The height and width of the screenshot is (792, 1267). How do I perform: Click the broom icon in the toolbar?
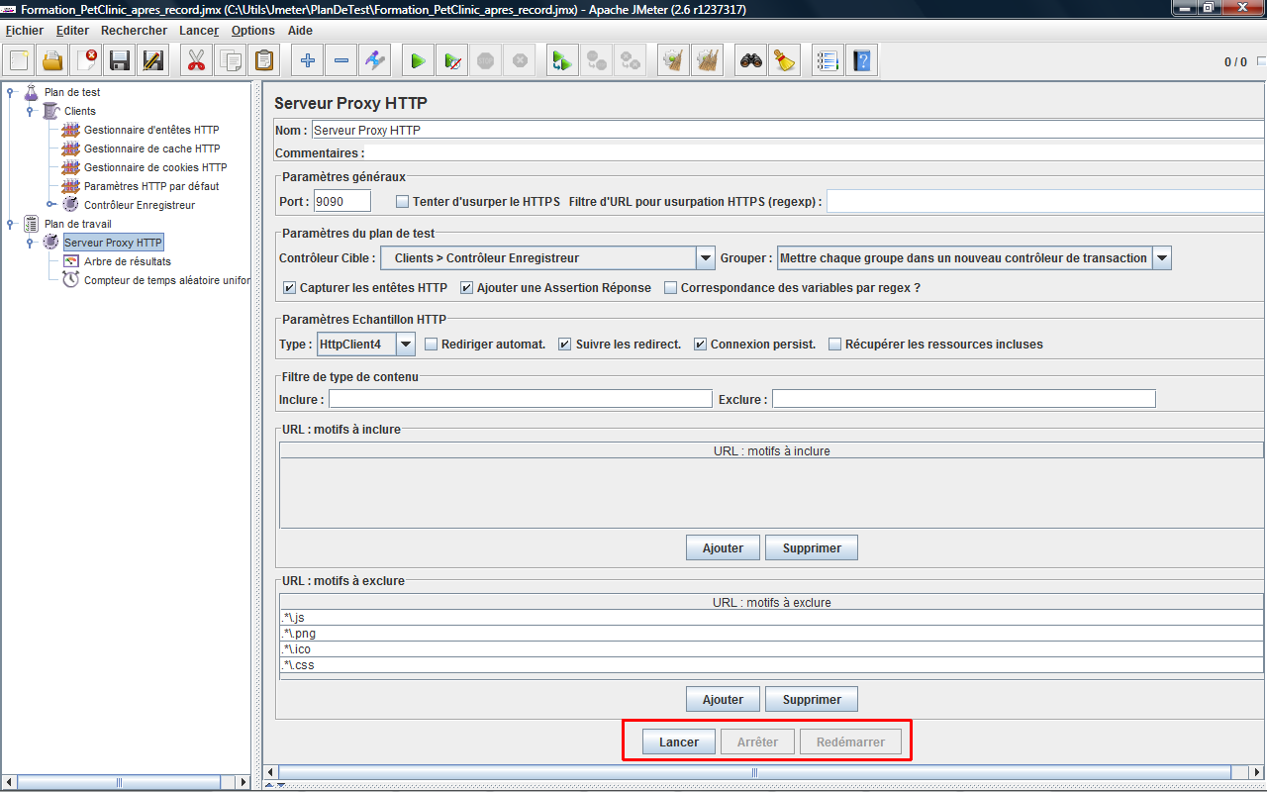pos(785,61)
